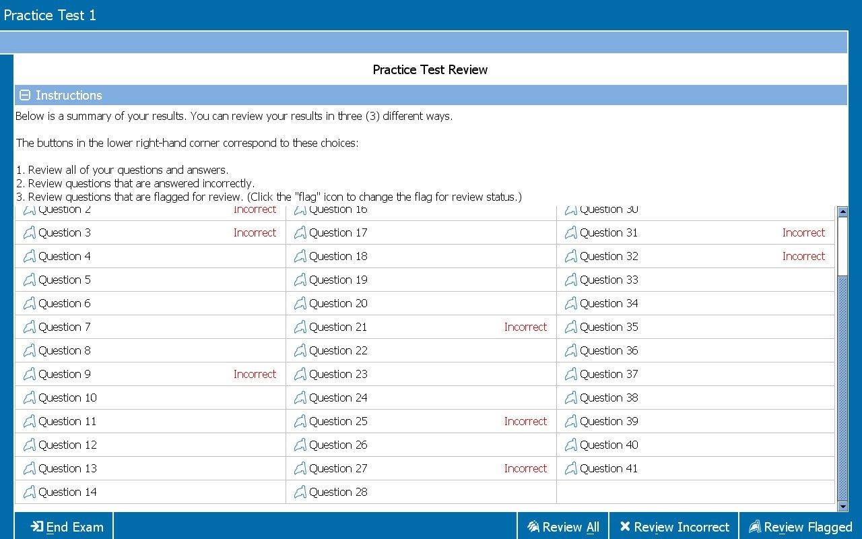The width and height of the screenshot is (862, 539).
Task: Toggle the flag icon beside Question 31
Action: (x=570, y=232)
